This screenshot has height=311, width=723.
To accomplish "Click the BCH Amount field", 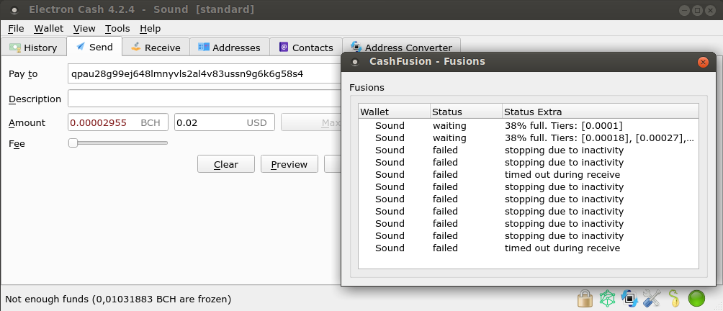I will [118, 122].
